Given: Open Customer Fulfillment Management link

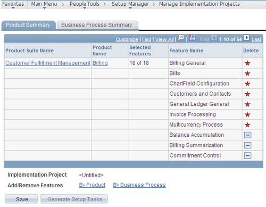Looking at the screenshot, I should [x=48, y=63].
